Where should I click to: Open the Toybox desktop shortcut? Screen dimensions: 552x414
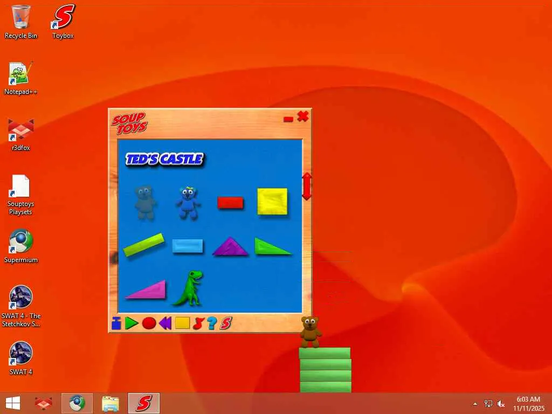coord(63,22)
